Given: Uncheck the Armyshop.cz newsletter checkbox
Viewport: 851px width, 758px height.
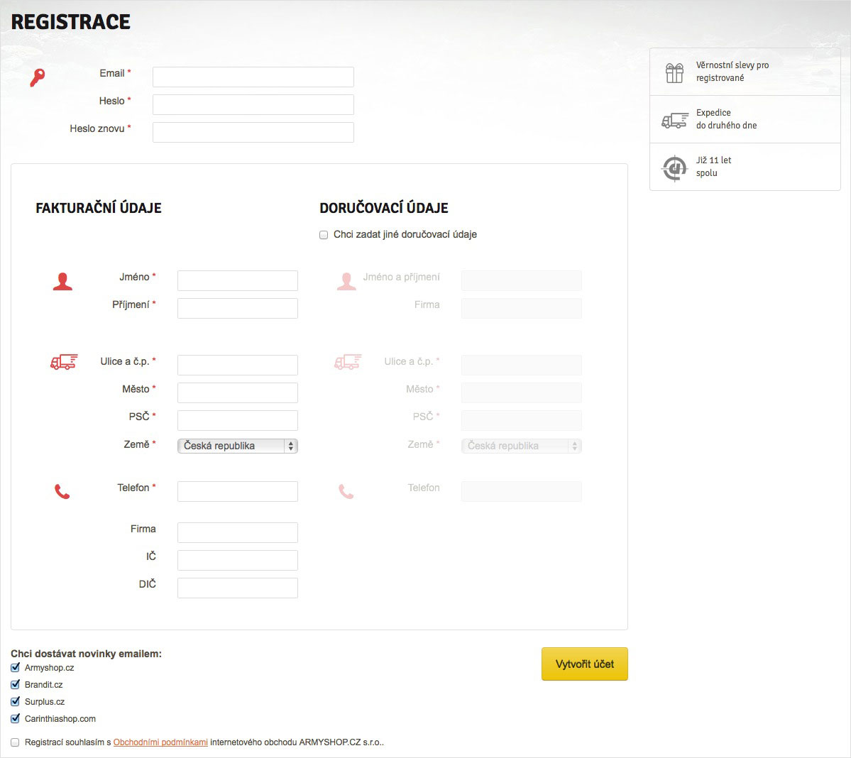Looking at the screenshot, I should point(16,668).
